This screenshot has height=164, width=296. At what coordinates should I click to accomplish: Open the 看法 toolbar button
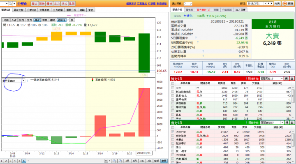pyautogui.click(x=34, y=4)
